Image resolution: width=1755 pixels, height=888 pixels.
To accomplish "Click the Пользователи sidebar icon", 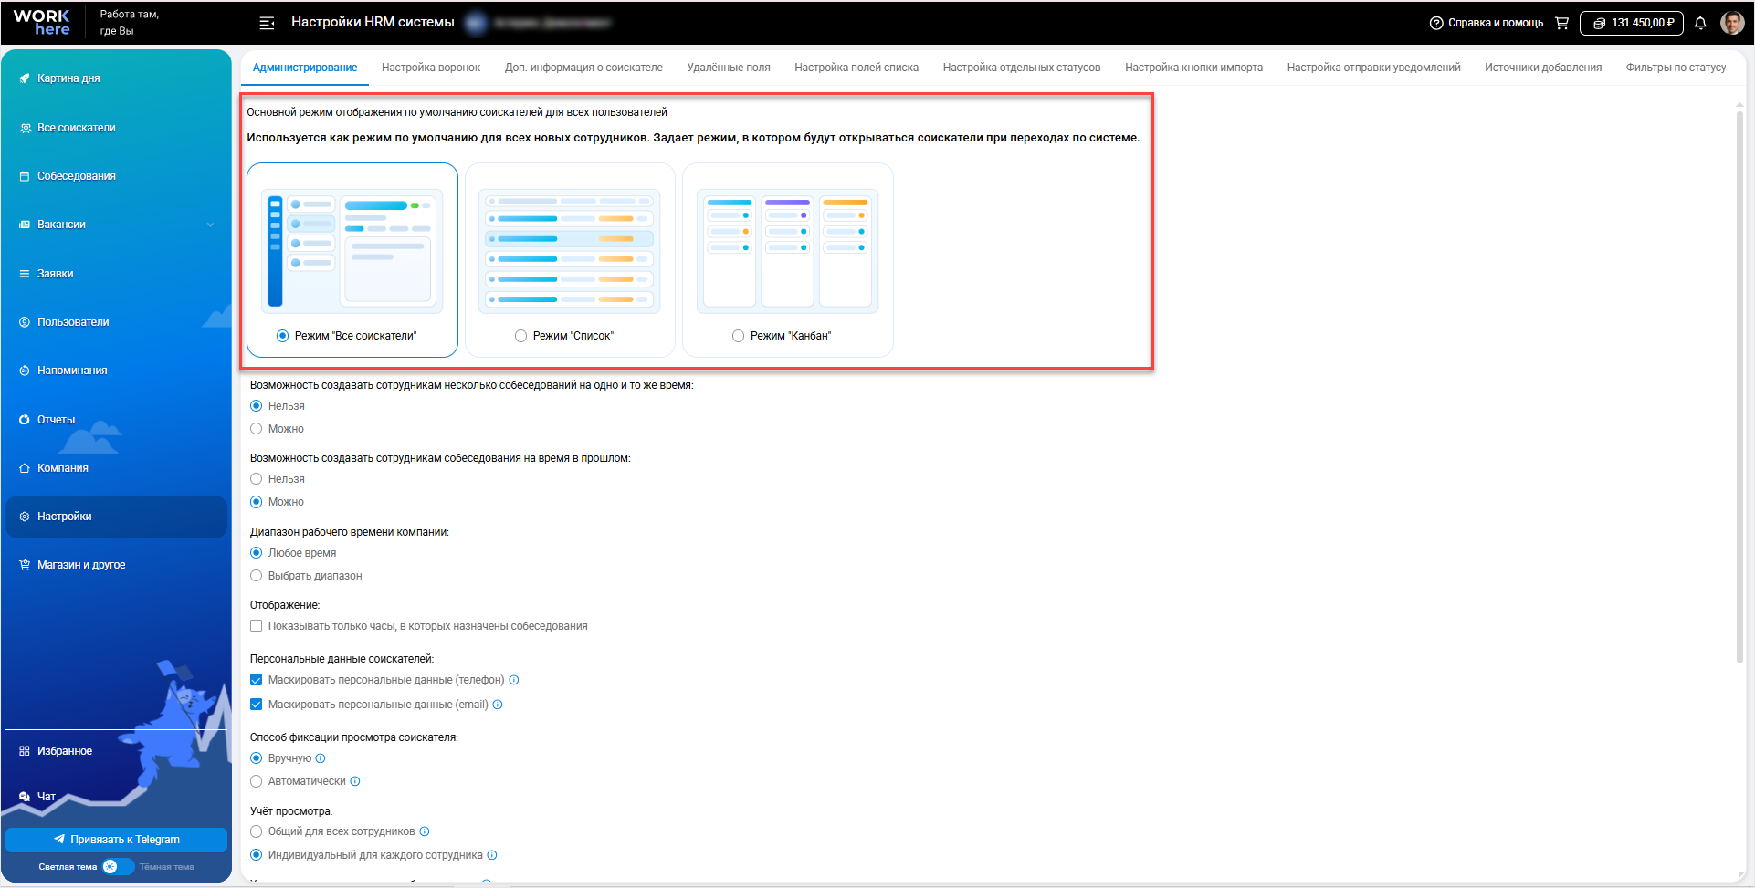I will [25, 322].
